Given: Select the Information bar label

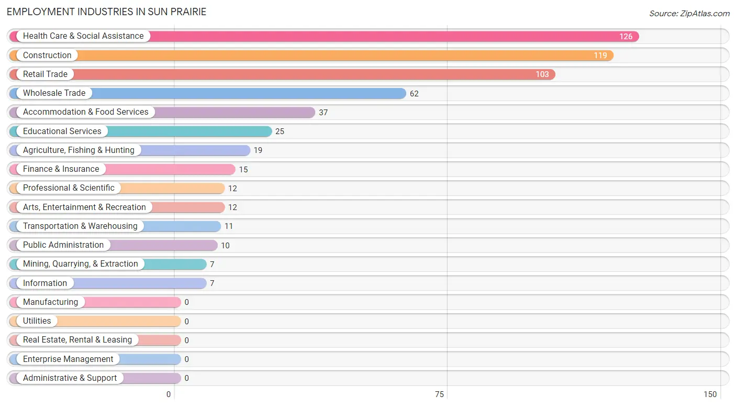Looking at the screenshot, I should click(45, 283).
